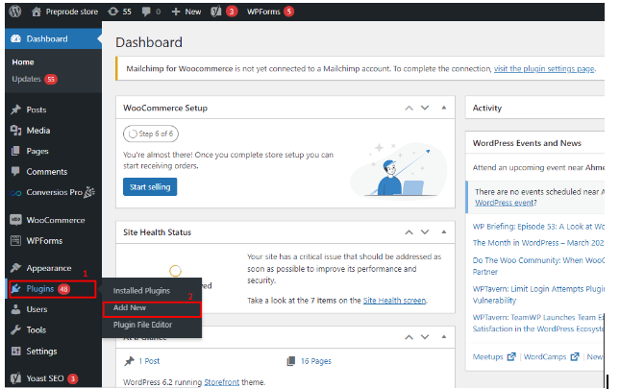Click the WPForms 5 notification badge

289,12
